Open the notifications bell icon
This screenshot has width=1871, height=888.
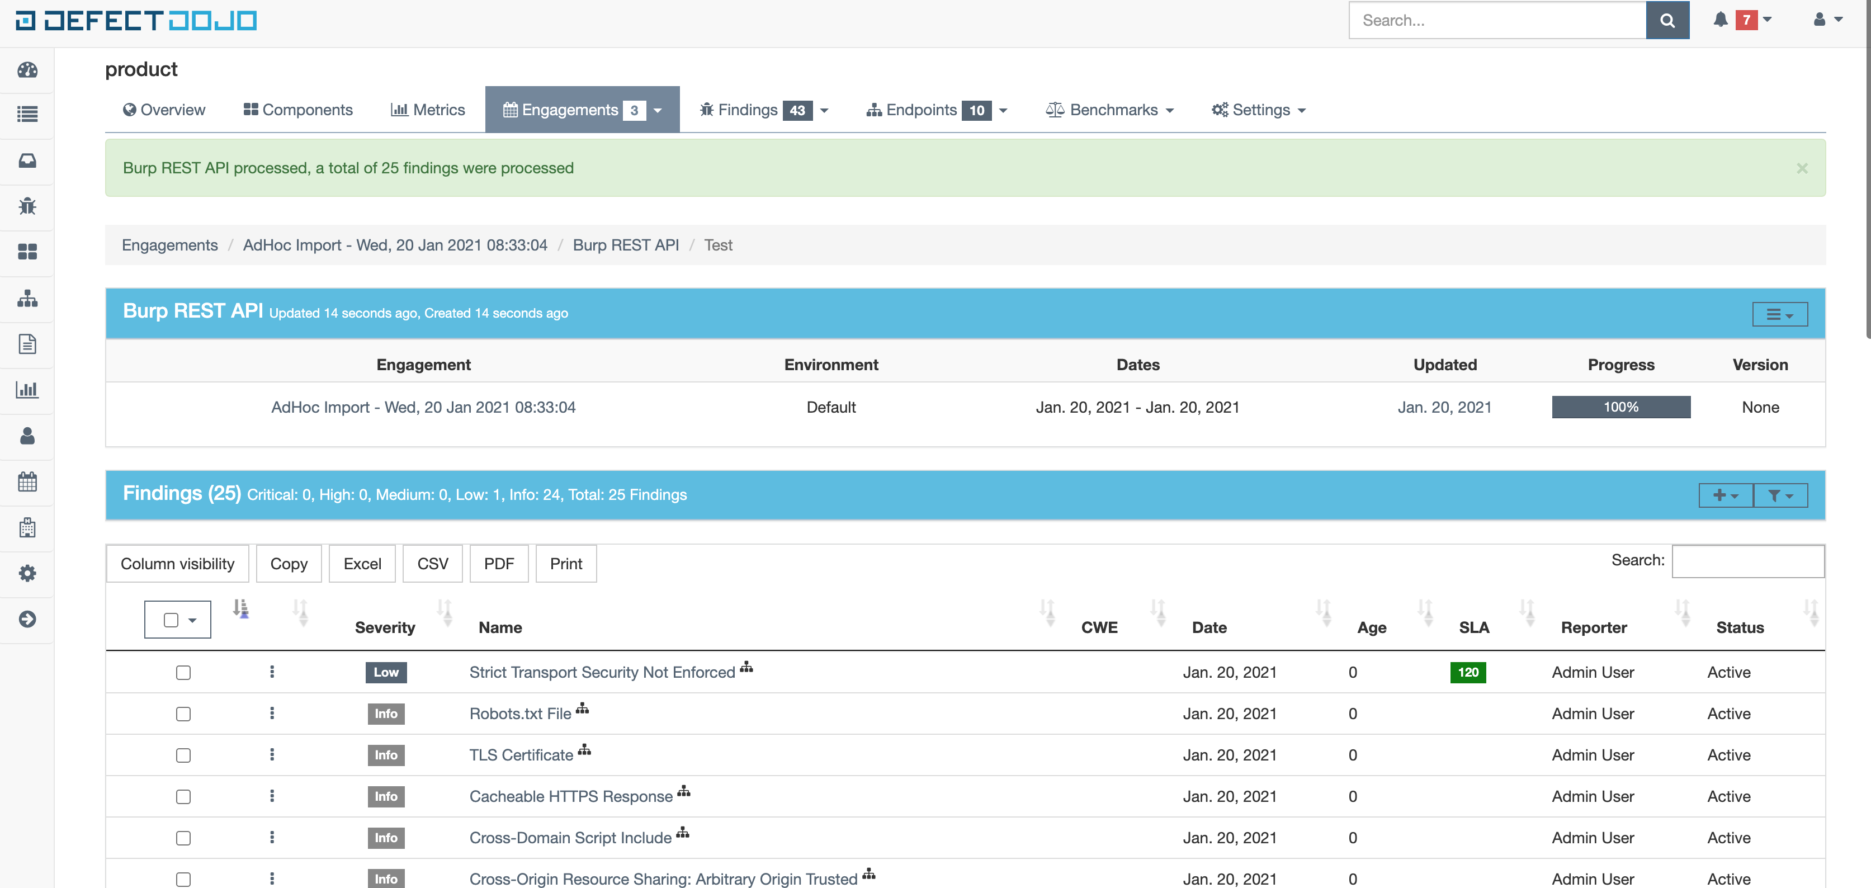1720,20
